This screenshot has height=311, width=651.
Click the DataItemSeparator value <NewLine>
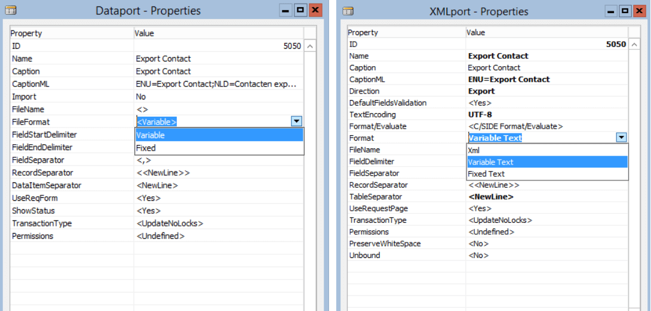tap(157, 185)
